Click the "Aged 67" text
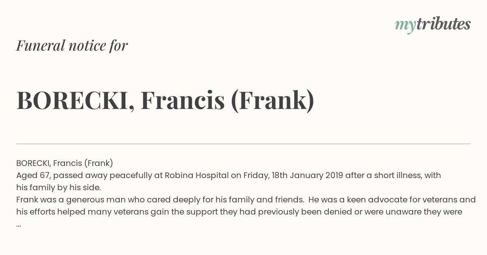Screen dimensions: 487x255 click(34, 175)
